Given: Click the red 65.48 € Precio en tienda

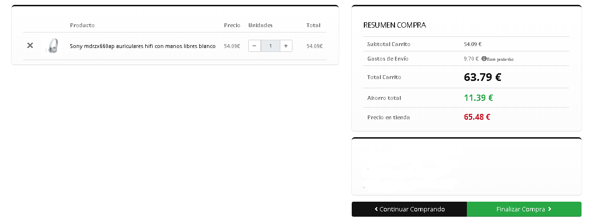Looking at the screenshot, I should 477,117.
